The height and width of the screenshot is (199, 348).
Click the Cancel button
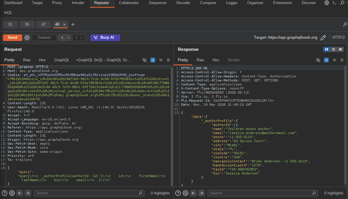(44, 38)
